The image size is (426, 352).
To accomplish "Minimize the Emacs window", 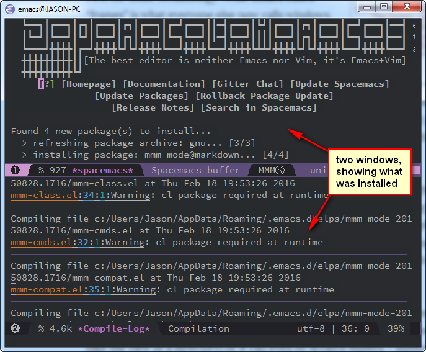I will pos(366,7).
